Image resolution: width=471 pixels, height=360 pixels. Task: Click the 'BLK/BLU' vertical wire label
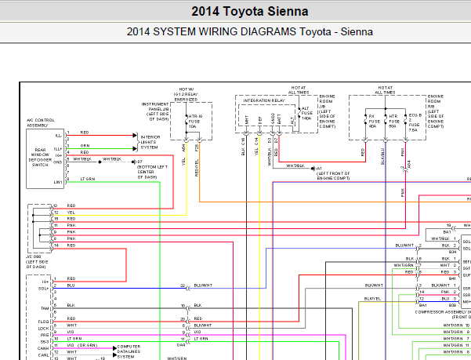point(382,156)
